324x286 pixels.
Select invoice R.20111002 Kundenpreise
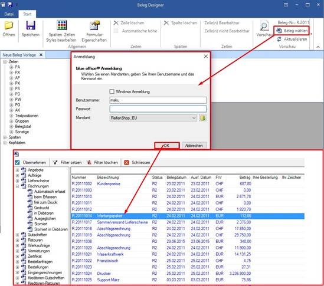coord(188,183)
